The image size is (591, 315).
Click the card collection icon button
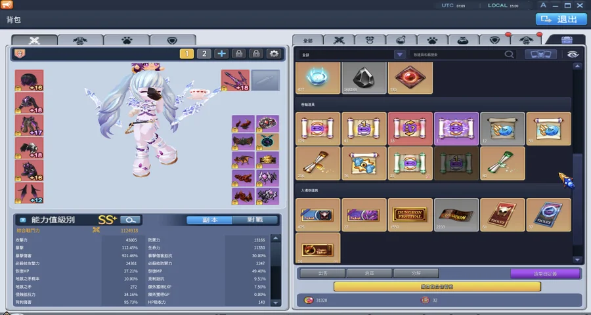pos(540,54)
